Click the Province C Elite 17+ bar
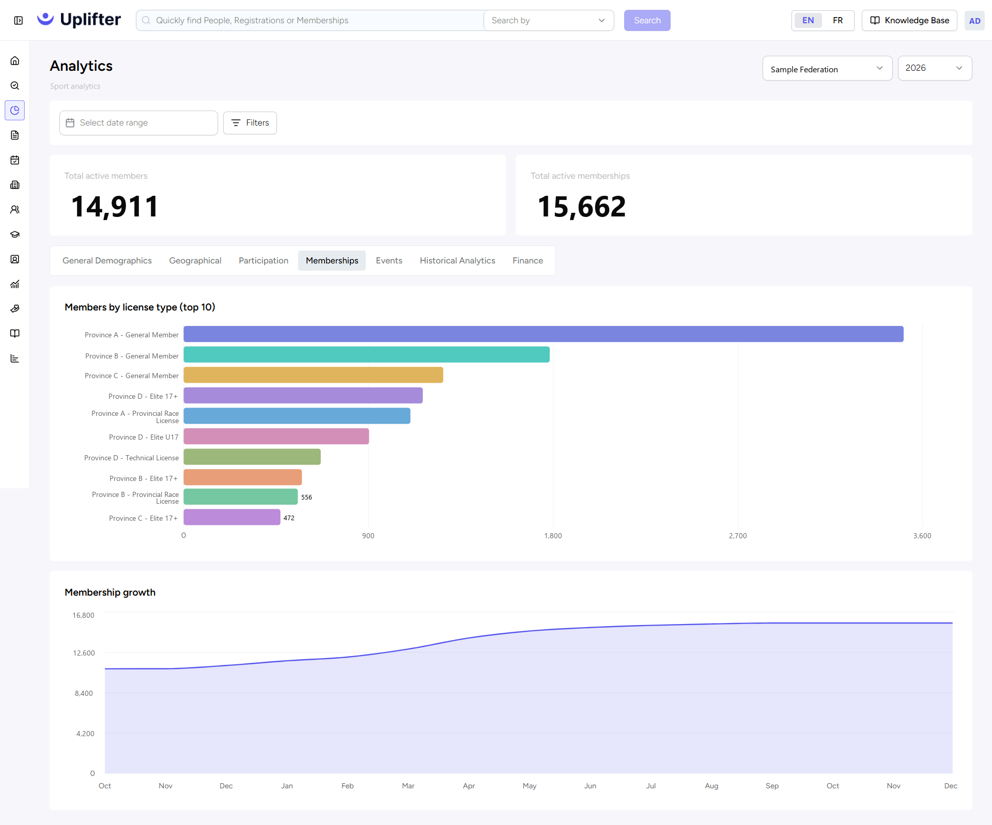The image size is (992, 825). click(232, 518)
